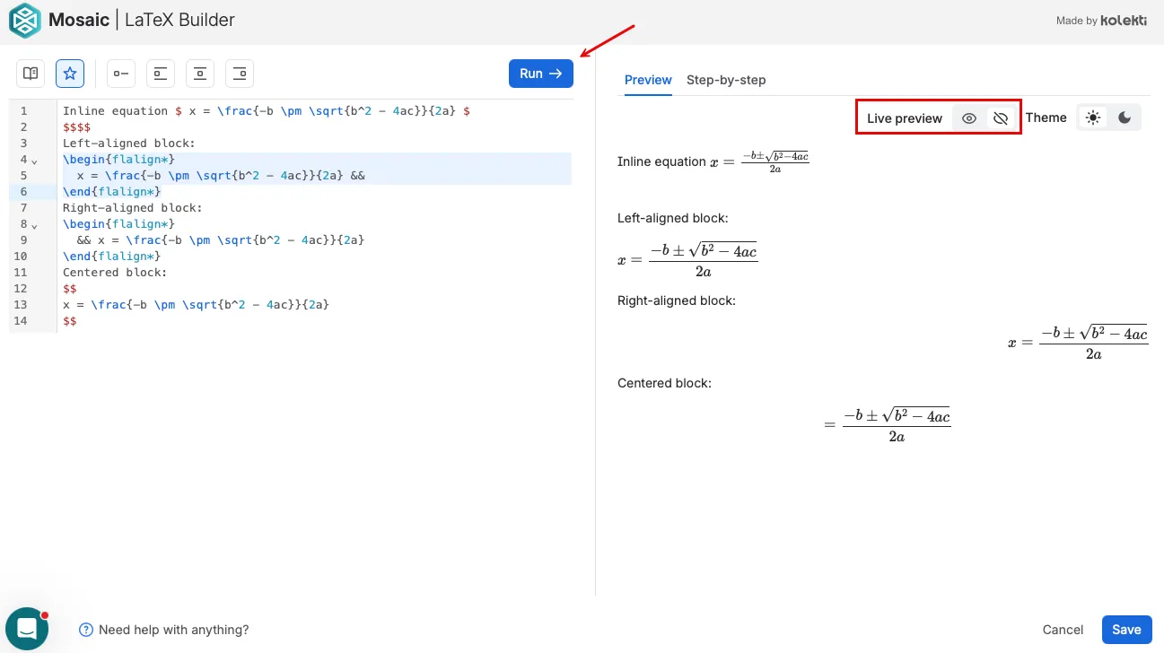The image size is (1164, 653).
Task: Collapse the fold arrow at line 4
Action: click(34, 161)
